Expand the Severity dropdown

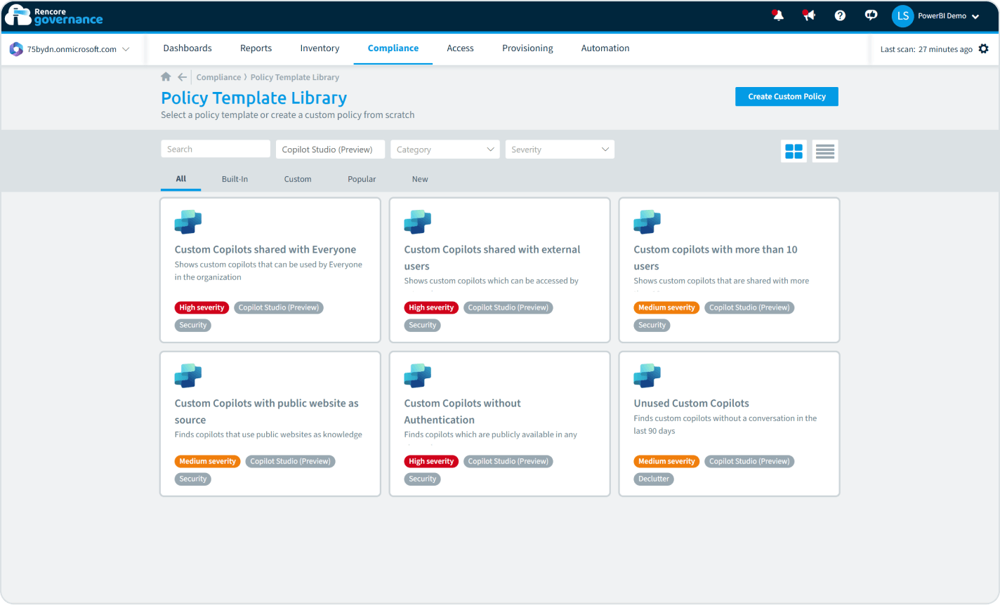coord(560,149)
